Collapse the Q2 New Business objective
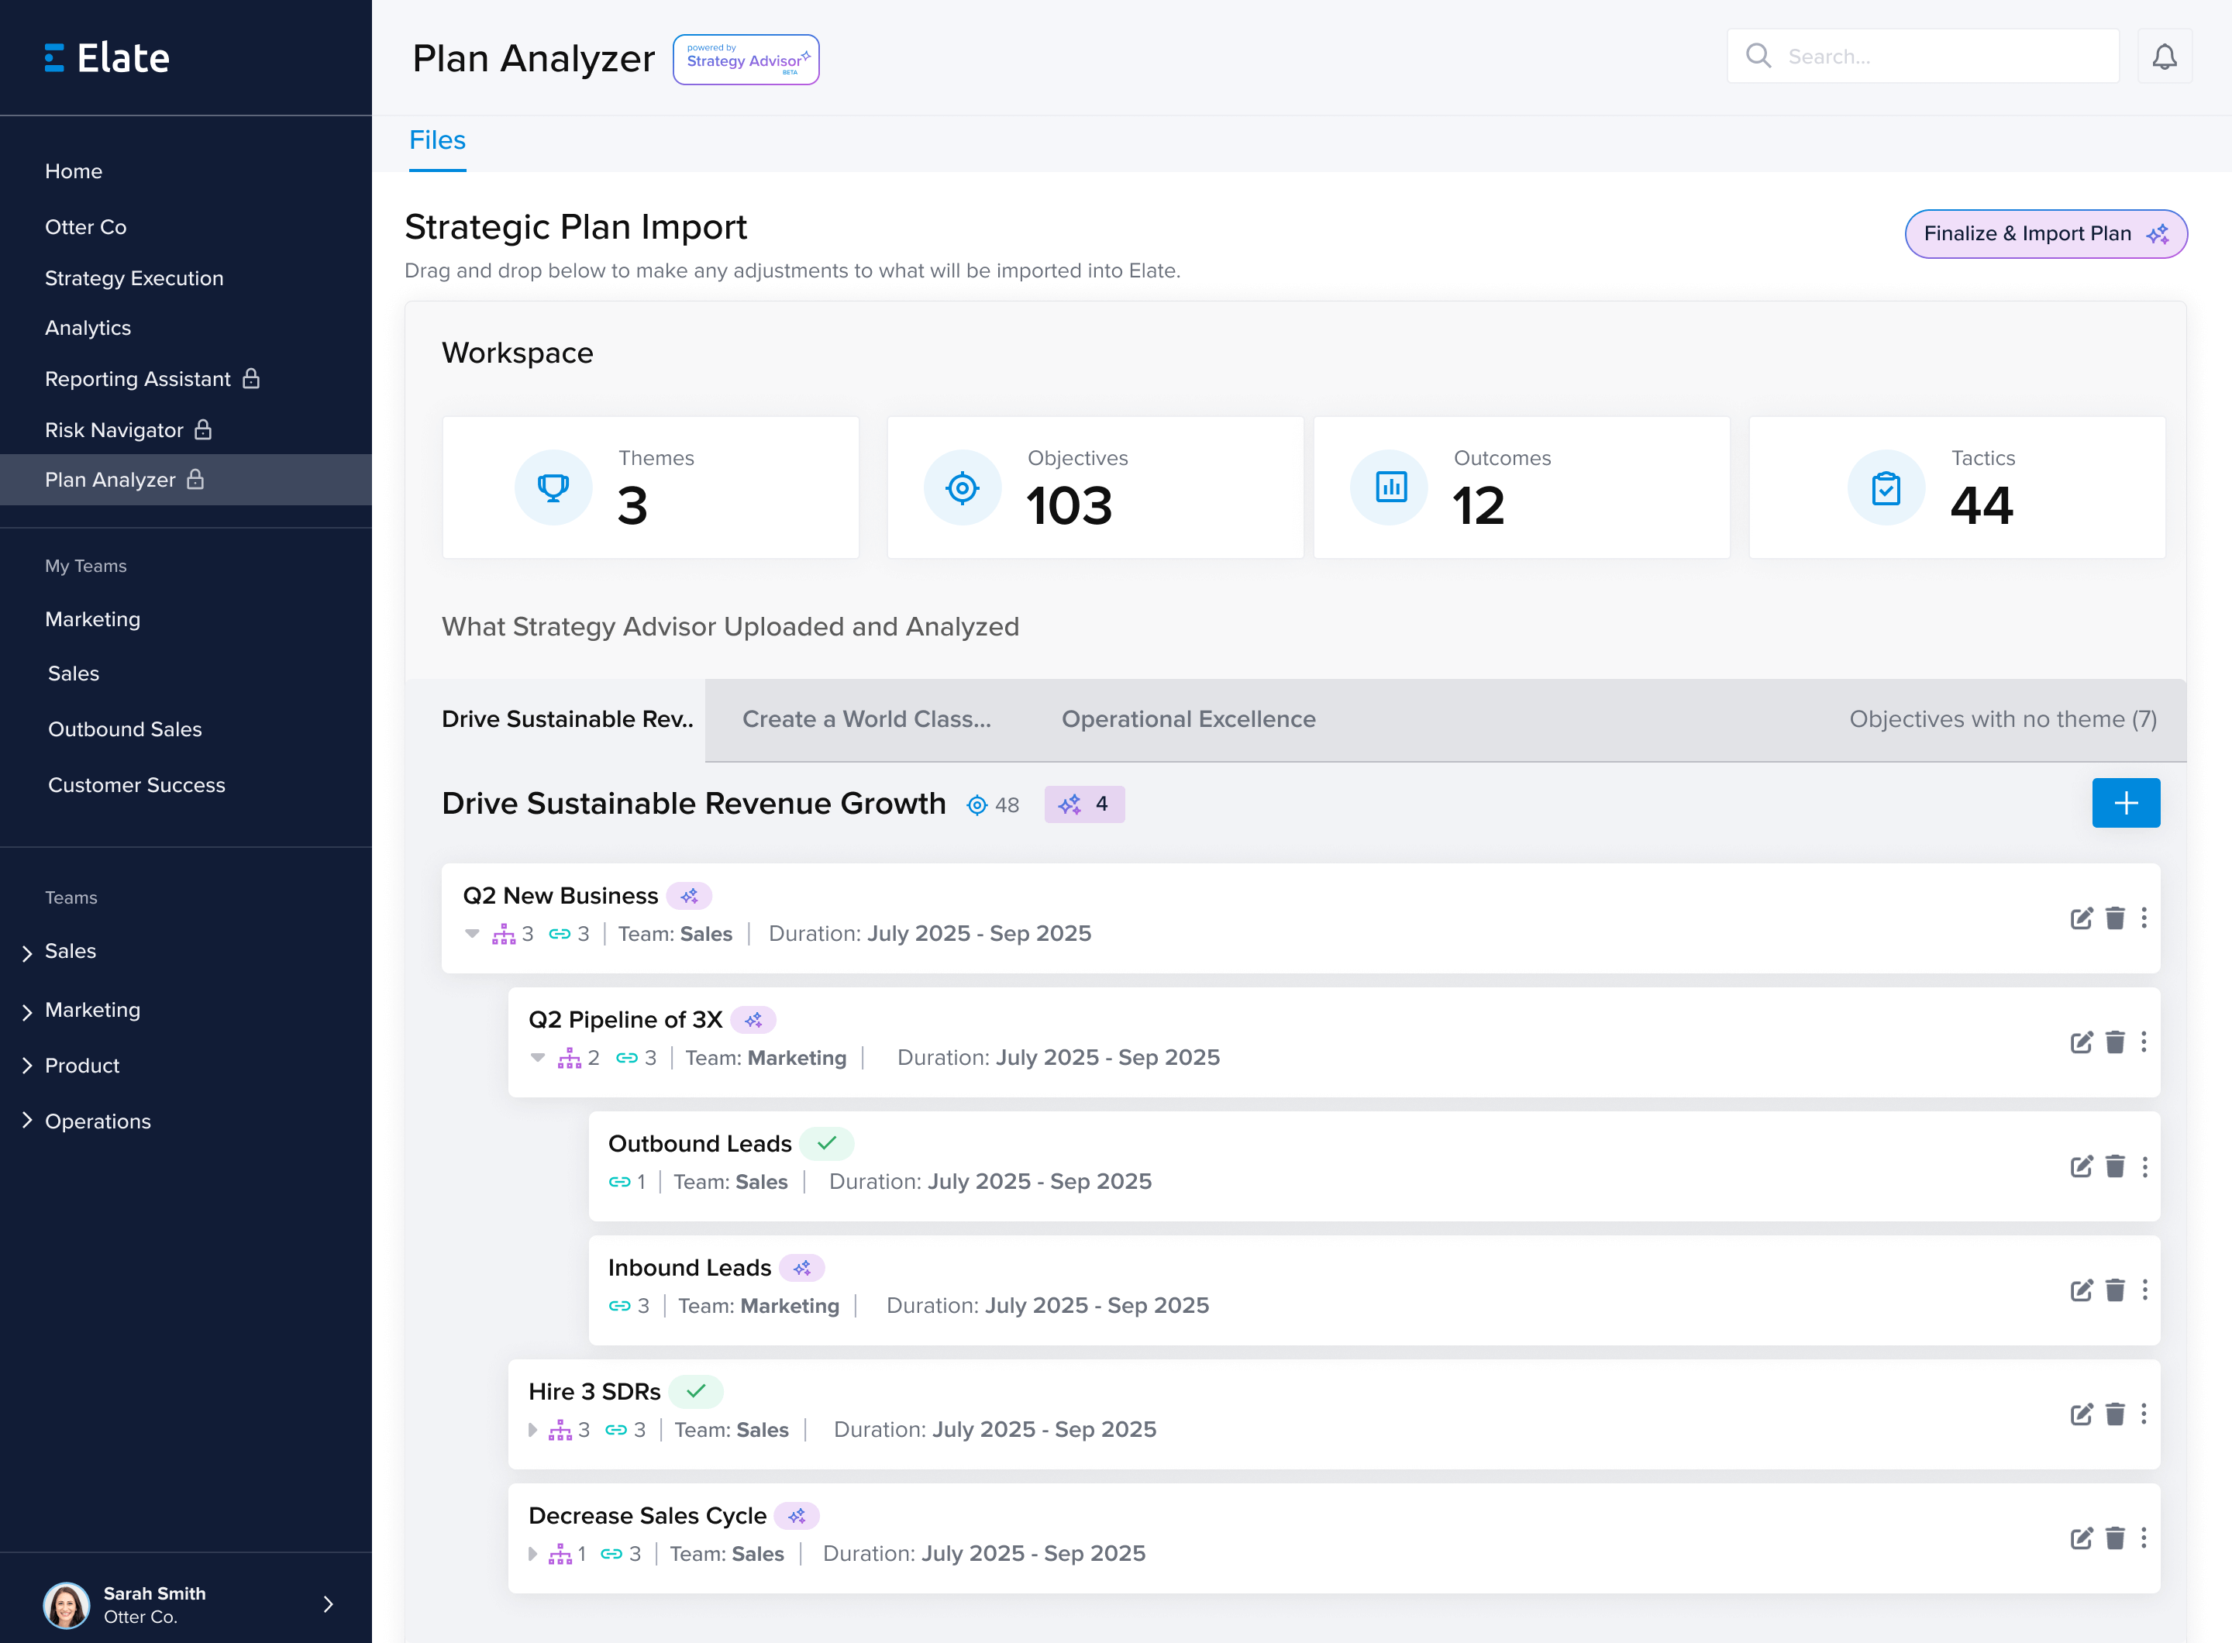The image size is (2232, 1643). [x=473, y=934]
